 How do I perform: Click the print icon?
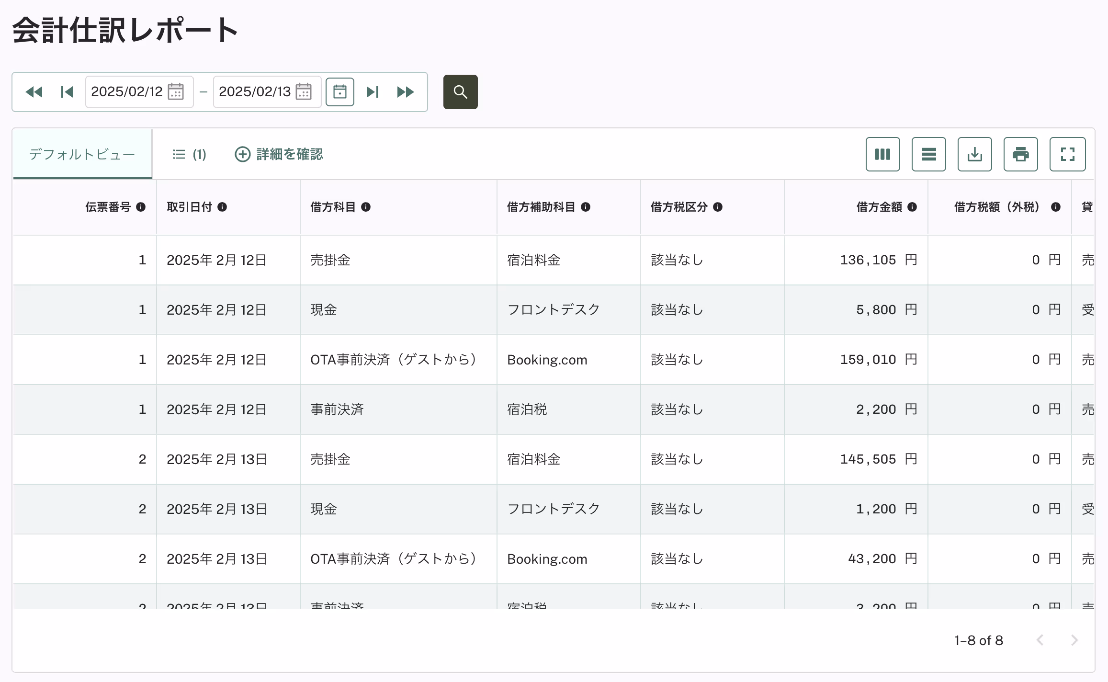[1020, 154]
